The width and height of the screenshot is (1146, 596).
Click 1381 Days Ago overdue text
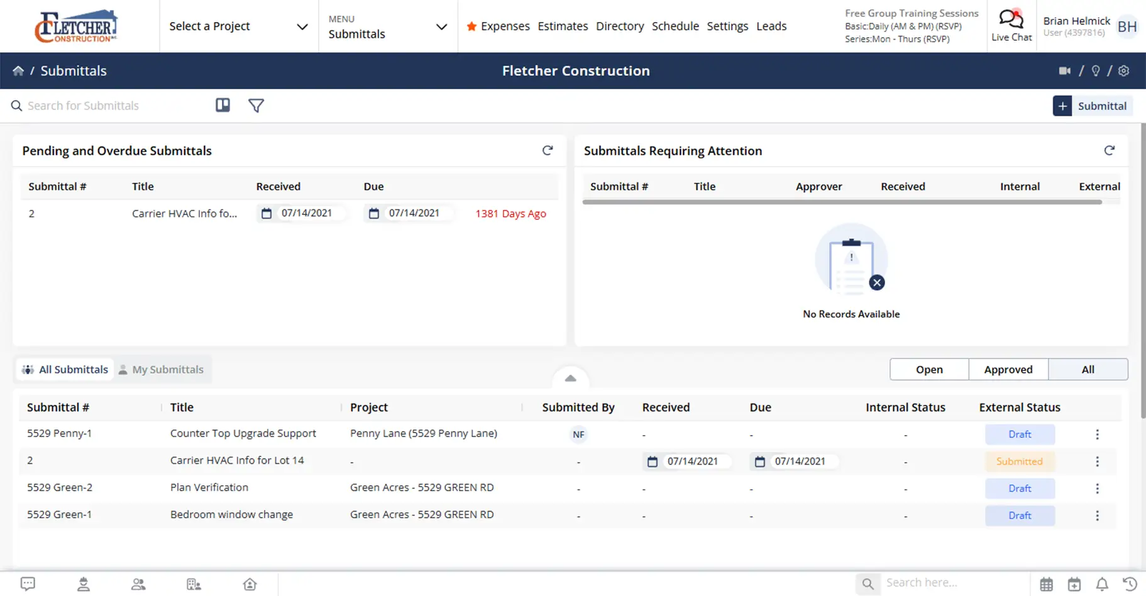click(x=510, y=214)
